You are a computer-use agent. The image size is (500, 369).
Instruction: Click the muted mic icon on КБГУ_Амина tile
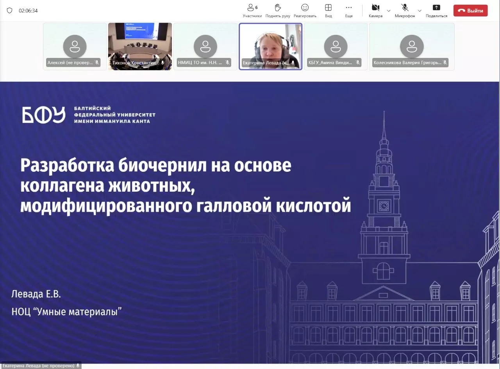(357, 63)
